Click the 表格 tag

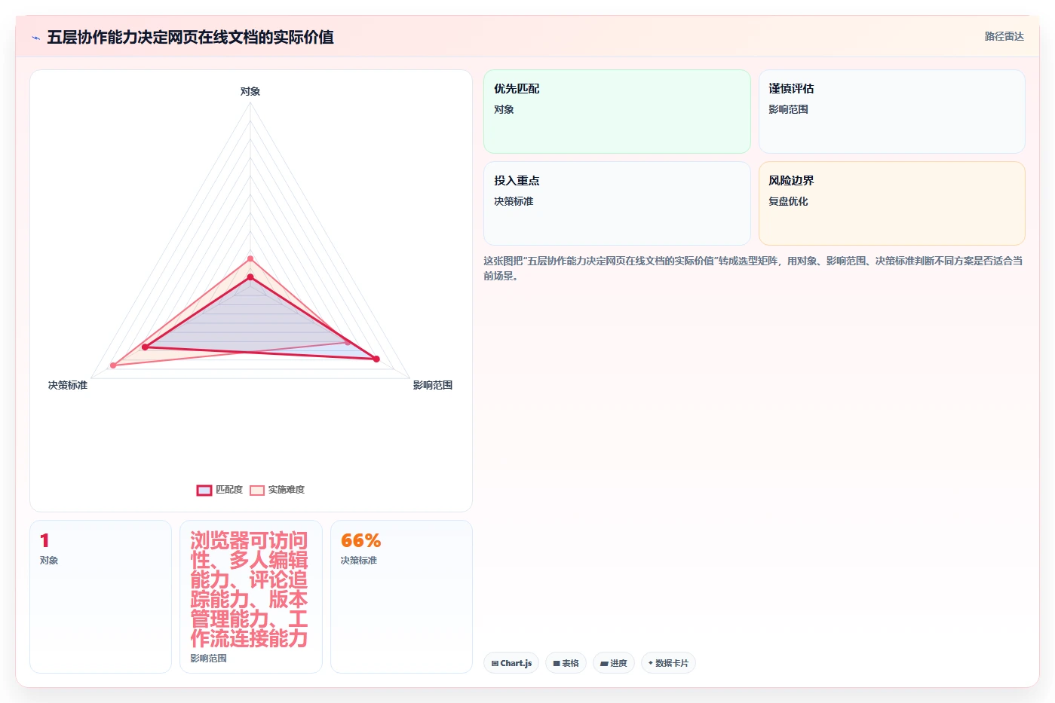pyautogui.click(x=566, y=663)
